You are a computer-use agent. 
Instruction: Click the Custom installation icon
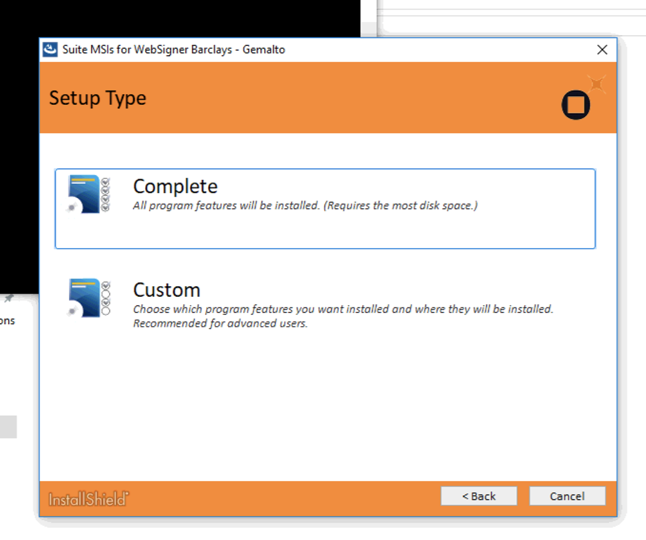[x=88, y=298]
